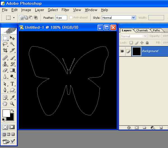Viewport: 168px width, 148px height.
Task: Select Standard Screen mode
Action: pos(4,134)
